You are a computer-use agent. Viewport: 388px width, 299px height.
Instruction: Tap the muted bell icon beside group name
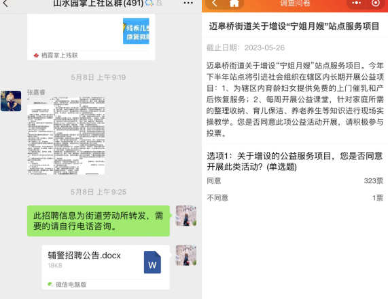160,3
